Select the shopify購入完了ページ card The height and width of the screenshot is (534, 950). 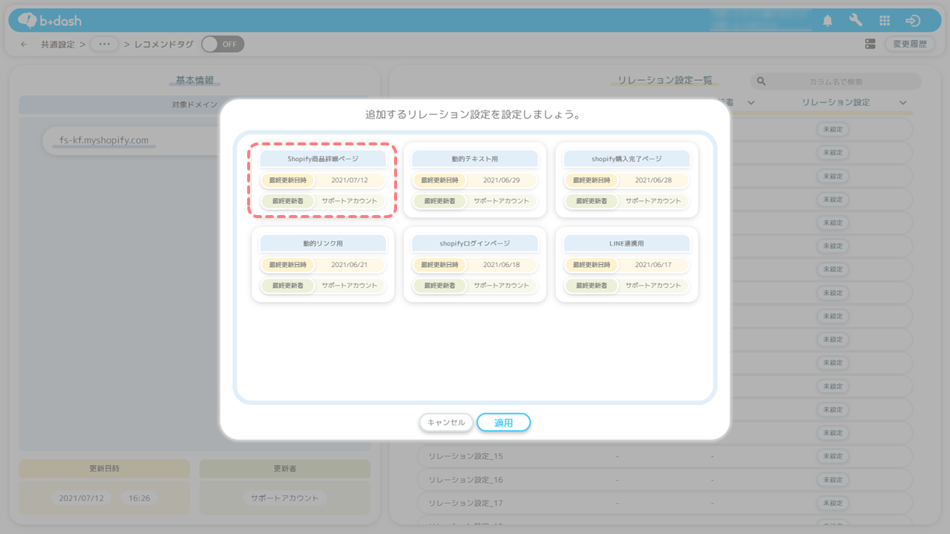pos(627,180)
